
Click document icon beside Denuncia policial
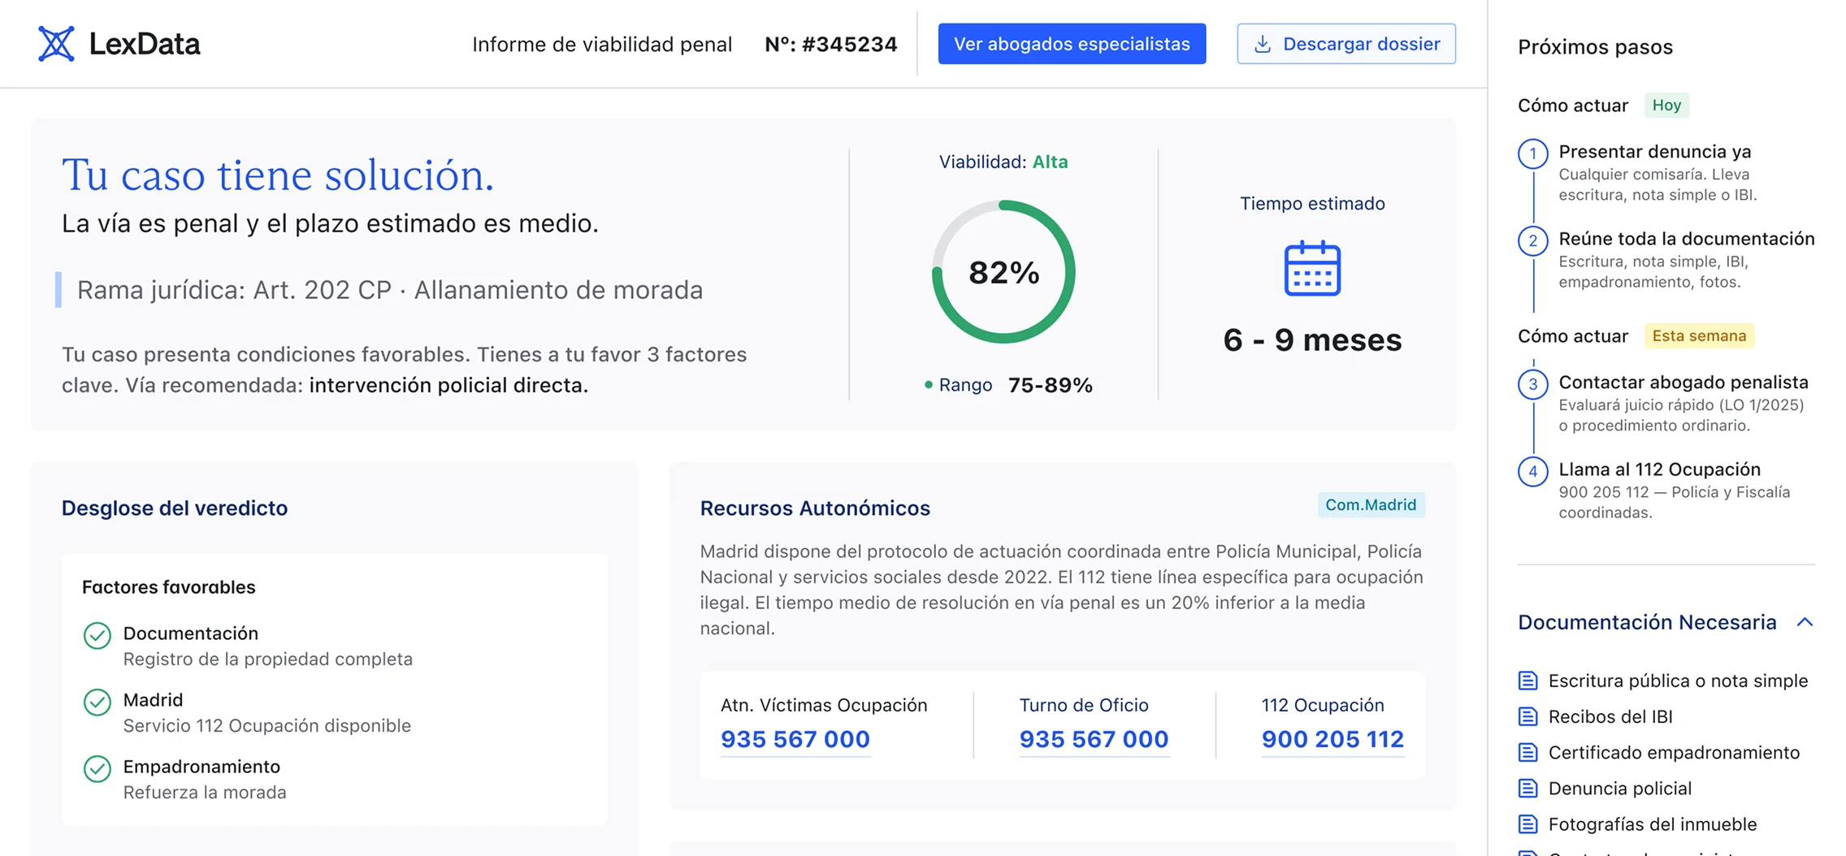click(x=1527, y=788)
